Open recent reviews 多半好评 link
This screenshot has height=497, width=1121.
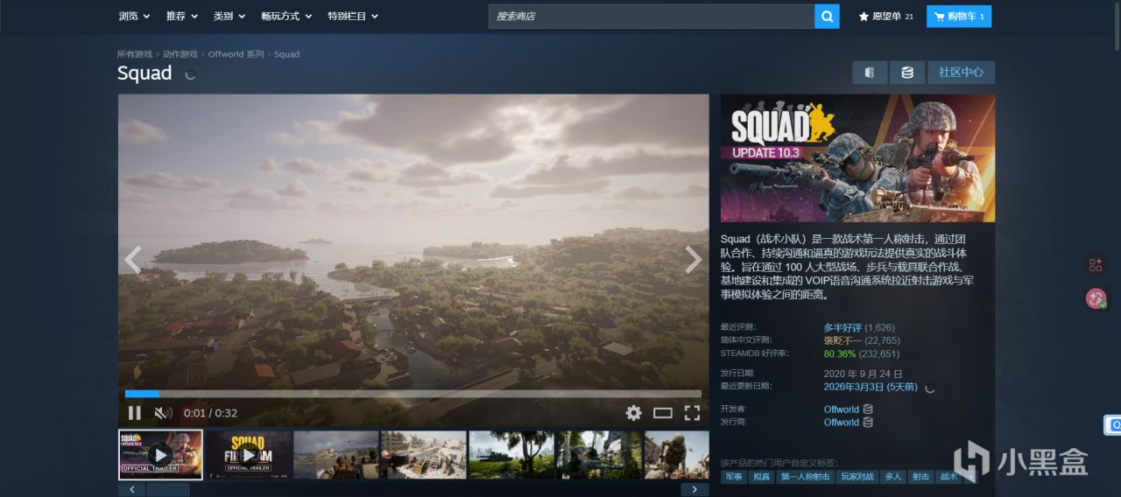pos(843,327)
